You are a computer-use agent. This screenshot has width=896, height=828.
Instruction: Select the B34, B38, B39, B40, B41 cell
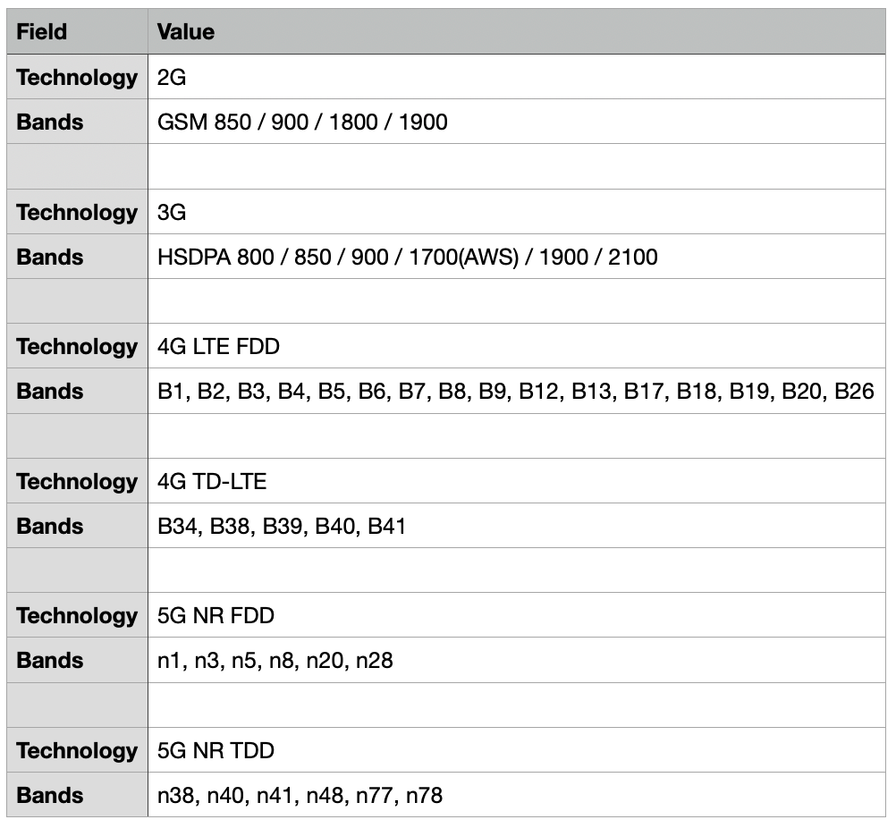pyautogui.click(x=517, y=525)
